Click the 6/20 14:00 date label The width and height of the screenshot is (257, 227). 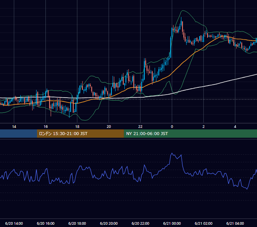pyautogui.click(x=14, y=223)
